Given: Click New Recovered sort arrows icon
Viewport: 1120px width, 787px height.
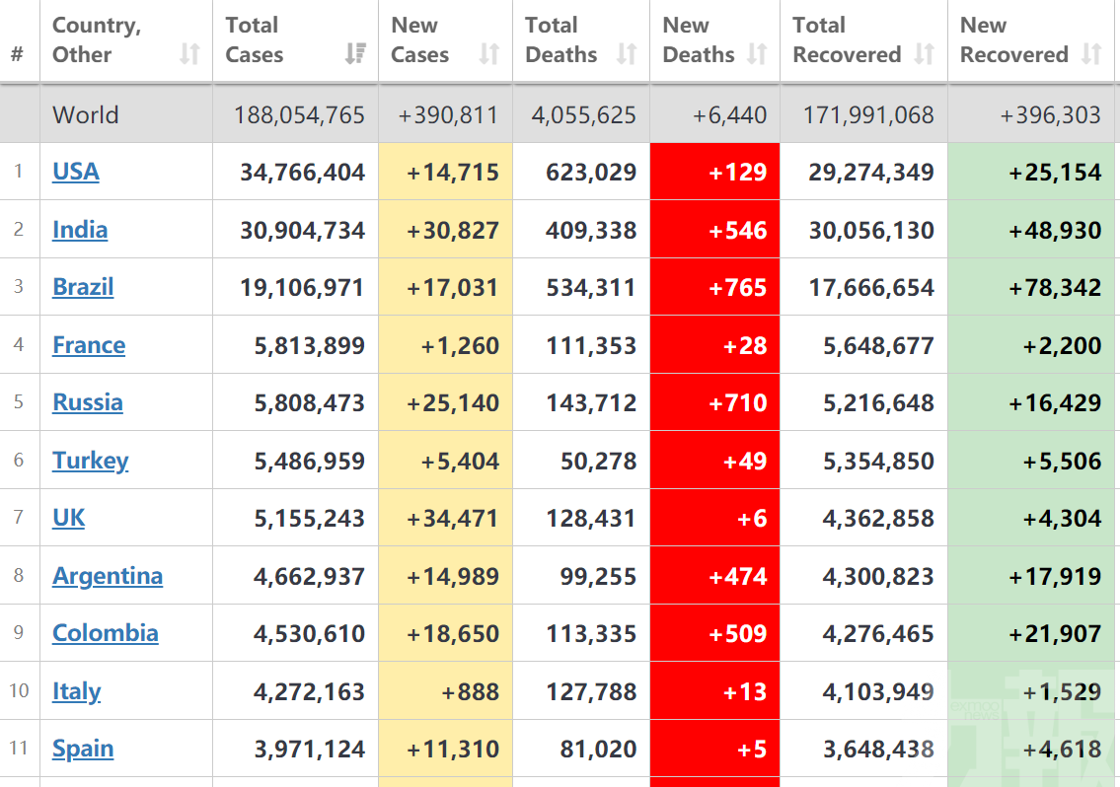Looking at the screenshot, I should [1091, 53].
